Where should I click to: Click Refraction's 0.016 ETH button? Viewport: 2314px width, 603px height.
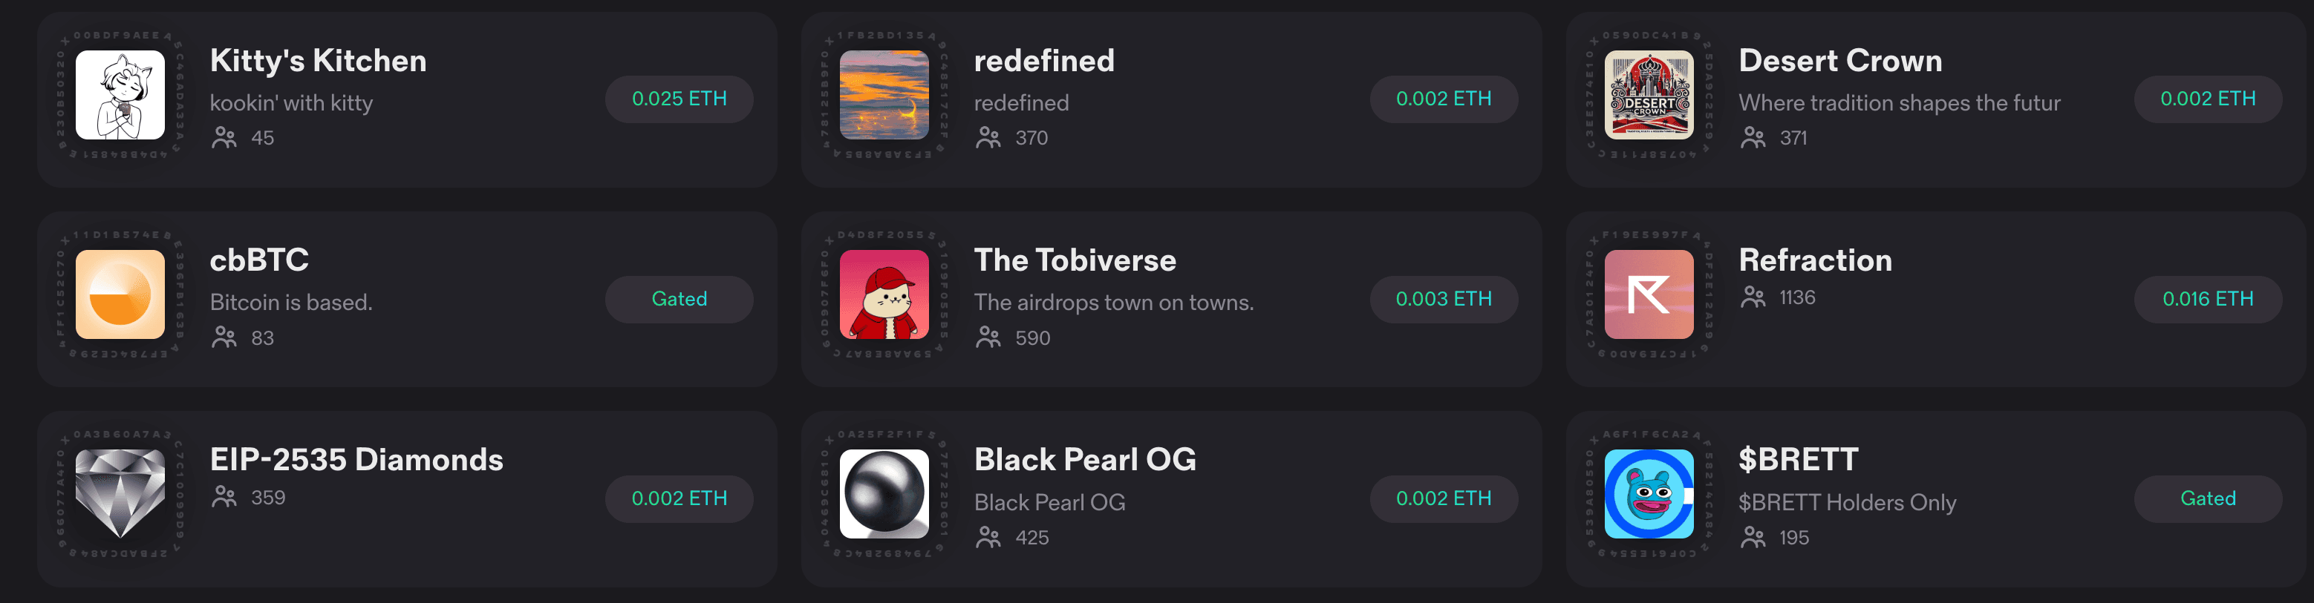point(2208,299)
